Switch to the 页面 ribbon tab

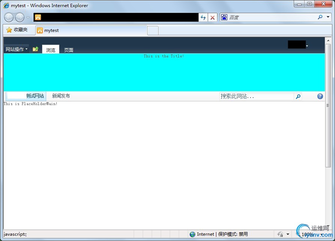pos(69,50)
